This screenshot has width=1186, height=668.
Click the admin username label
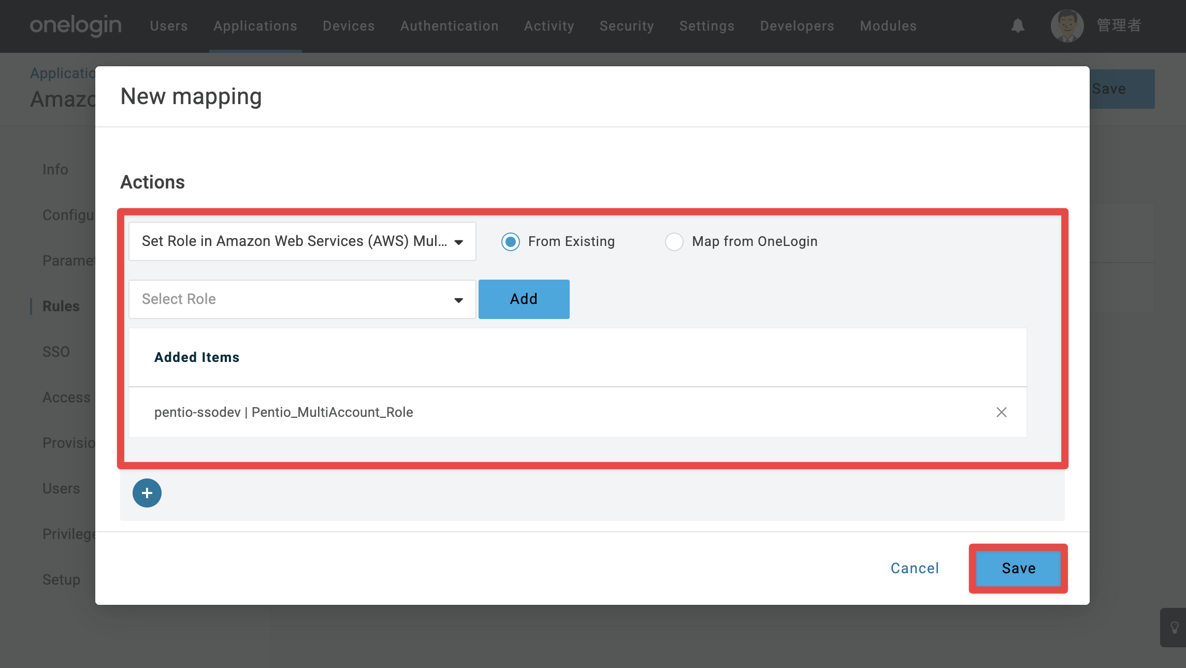[1119, 25]
